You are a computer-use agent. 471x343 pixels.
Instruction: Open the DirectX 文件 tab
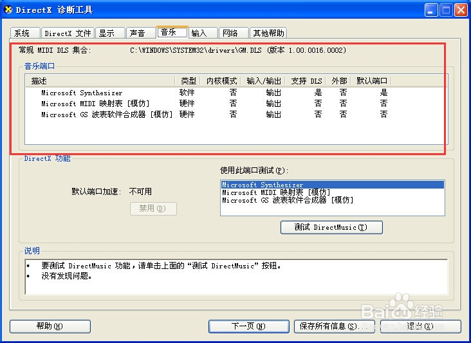(x=68, y=33)
